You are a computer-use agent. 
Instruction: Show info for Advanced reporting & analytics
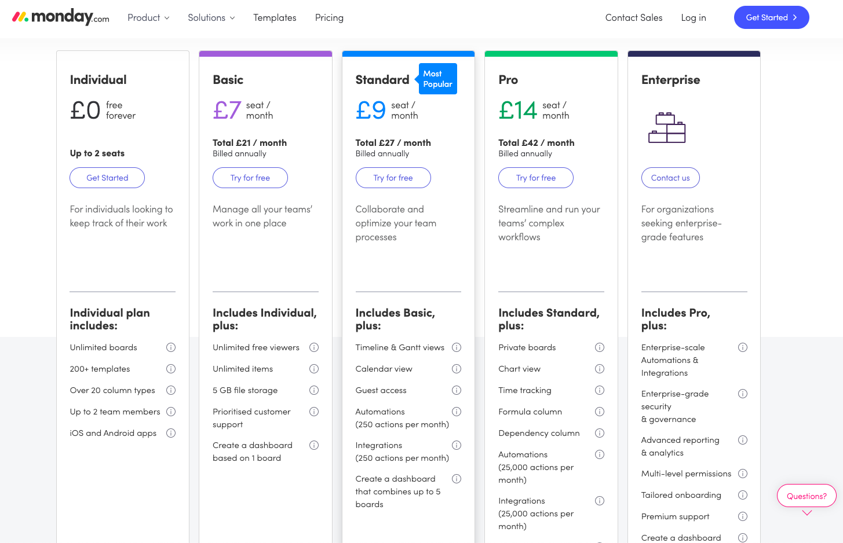coord(743,440)
